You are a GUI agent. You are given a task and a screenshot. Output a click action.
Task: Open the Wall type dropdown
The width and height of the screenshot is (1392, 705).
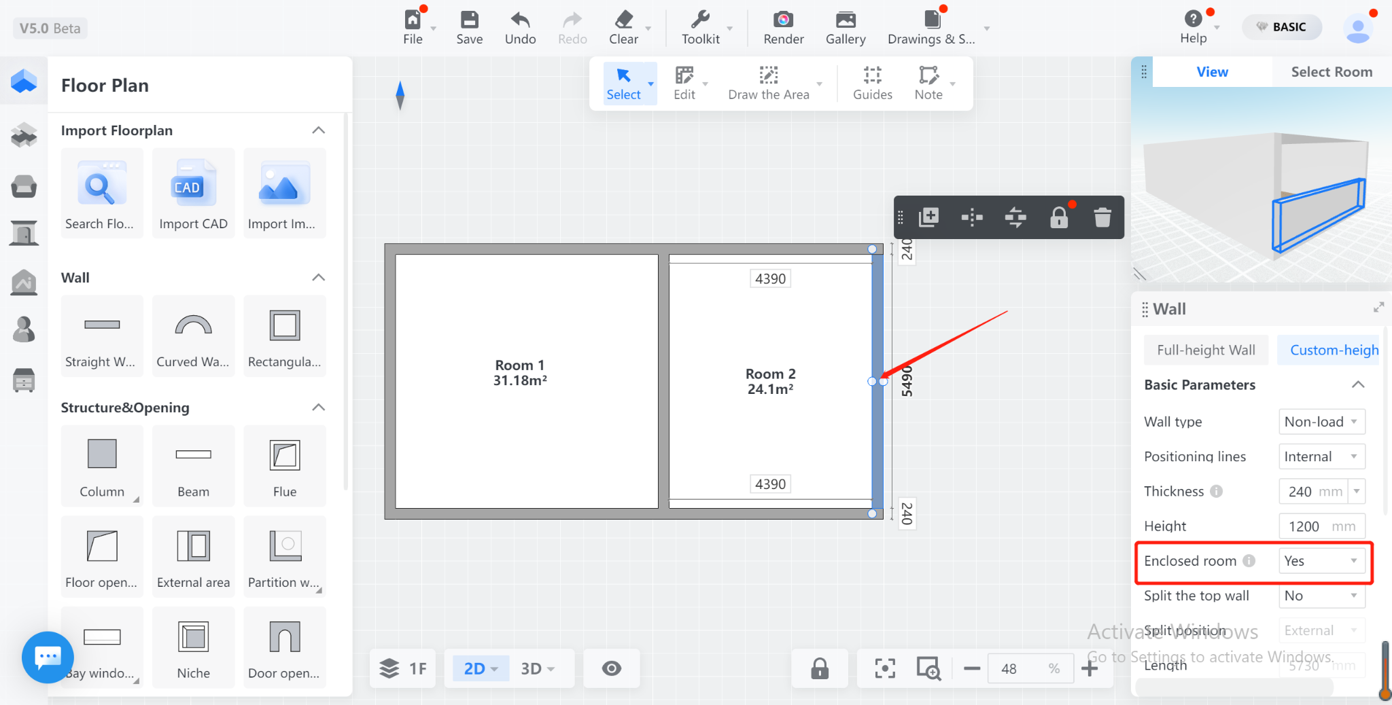[x=1321, y=422]
